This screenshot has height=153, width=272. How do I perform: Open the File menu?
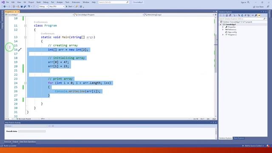click(x=8, y=2)
